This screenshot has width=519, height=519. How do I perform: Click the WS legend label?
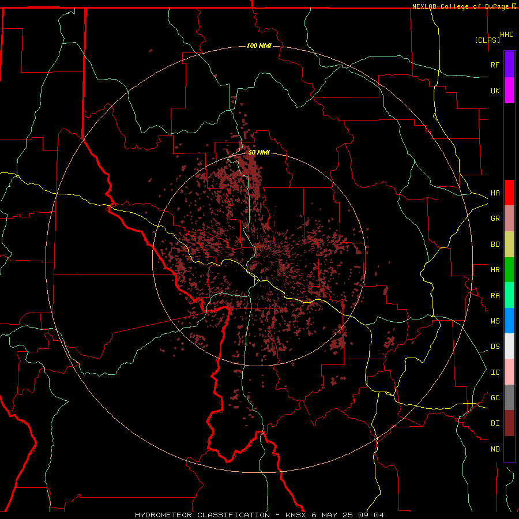pos(495,321)
